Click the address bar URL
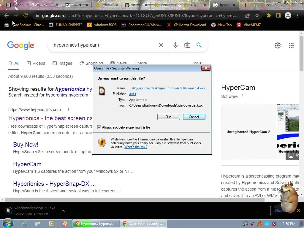 [x=140, y=15]
